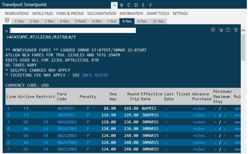Open fare code NA21ZNX3 on line 6
This screenshot has height=154, width=248.
(67, 142)
